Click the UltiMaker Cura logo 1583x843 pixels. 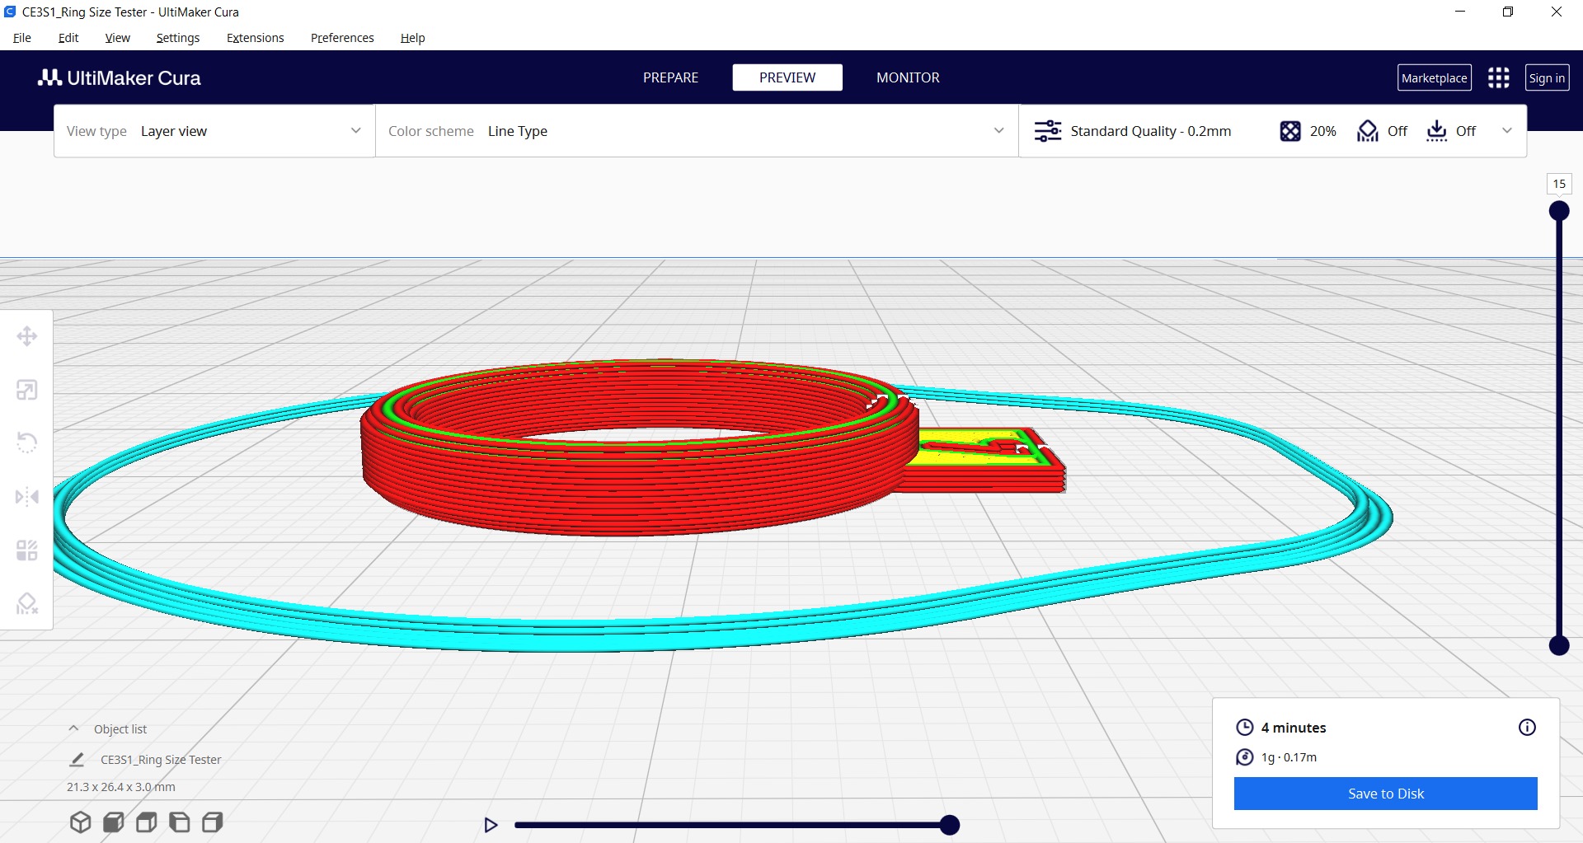tap(120, 77)
